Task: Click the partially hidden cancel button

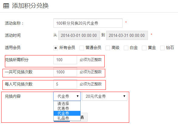Action: click(x=84, y=117)
